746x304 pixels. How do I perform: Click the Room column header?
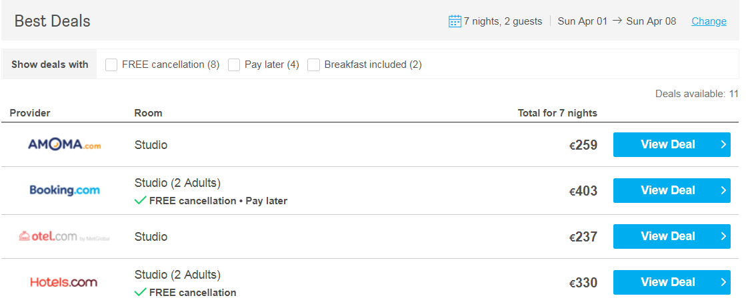[x=148, y=113]
